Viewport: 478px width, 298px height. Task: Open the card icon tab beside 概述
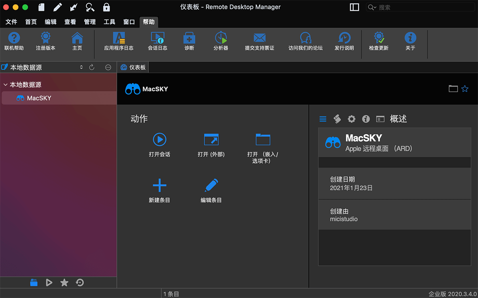pyautogui.click(x=380, y=119)
